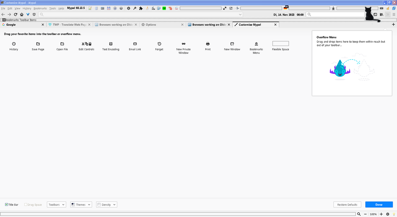Screen dimensions: 397x217
Task: Click the 100% zoom level
Action: click(373, 214)
